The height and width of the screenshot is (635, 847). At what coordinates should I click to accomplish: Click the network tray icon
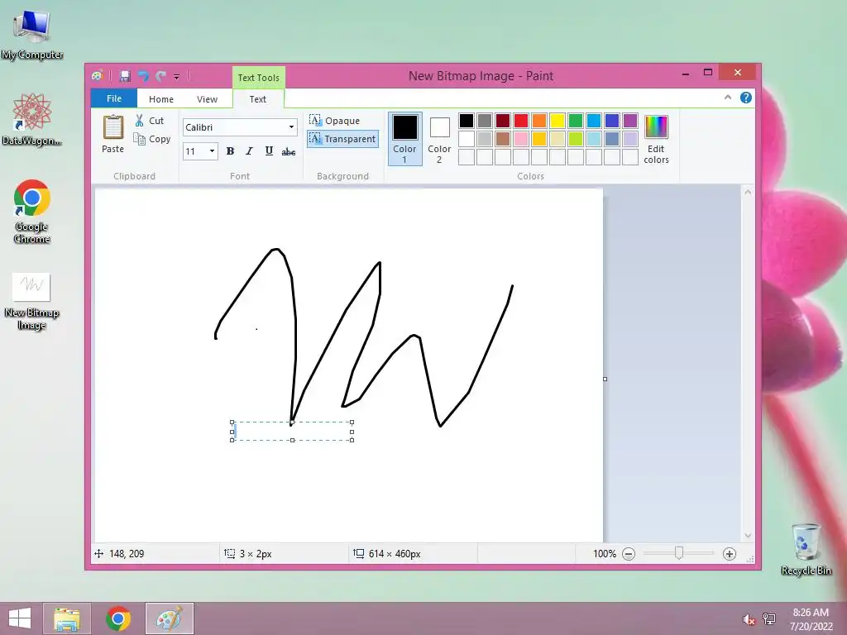769,619
